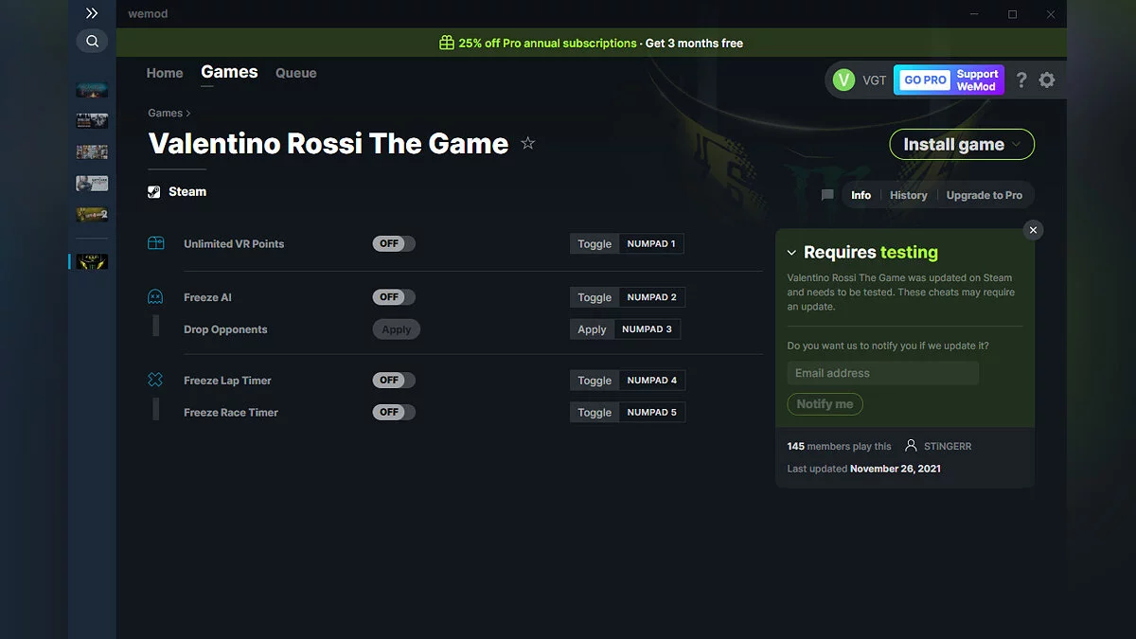The image size is (1136, 639).
Task: Open the search icon in sidebar
Action: [x=92, y=41]
